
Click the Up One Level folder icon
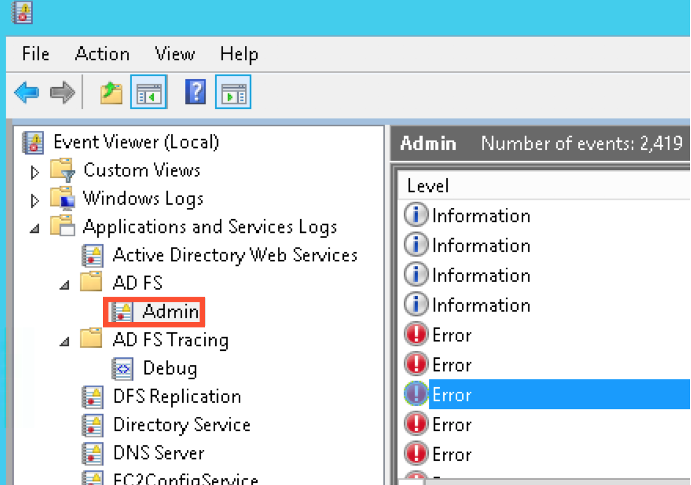pyautogui.click(x=111, y=92)
